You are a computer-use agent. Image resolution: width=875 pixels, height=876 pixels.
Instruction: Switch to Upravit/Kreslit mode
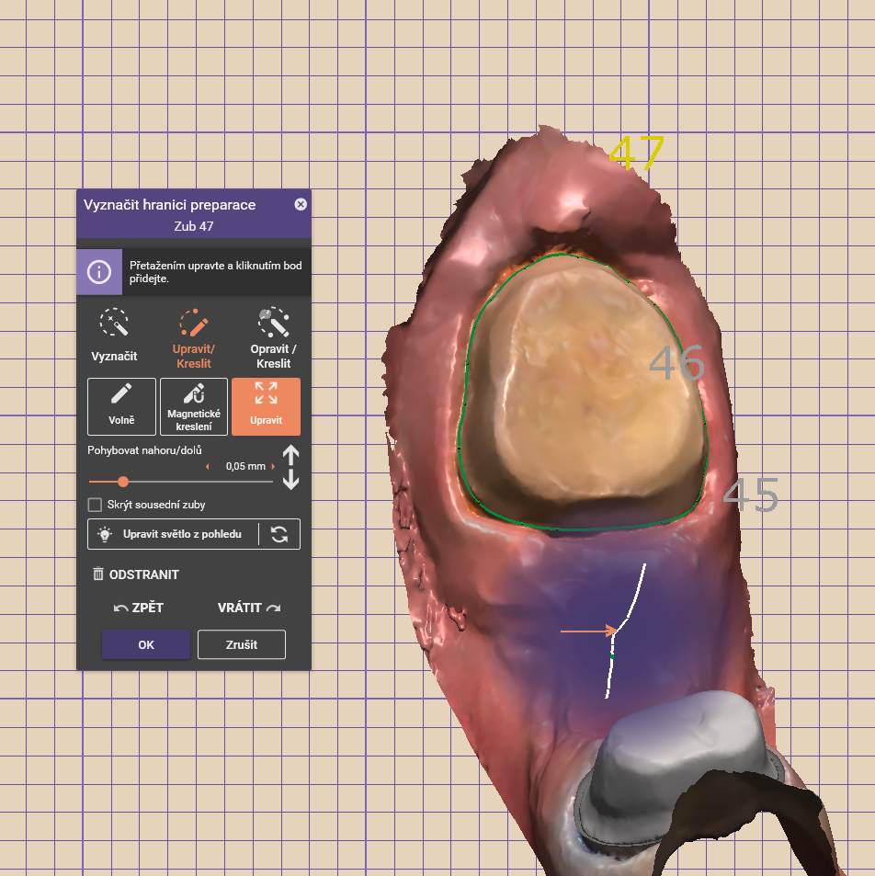coord(194,336)
